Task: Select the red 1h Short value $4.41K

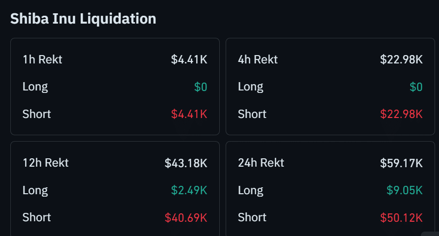Action: pyautogui.click(x=189, y=114)
